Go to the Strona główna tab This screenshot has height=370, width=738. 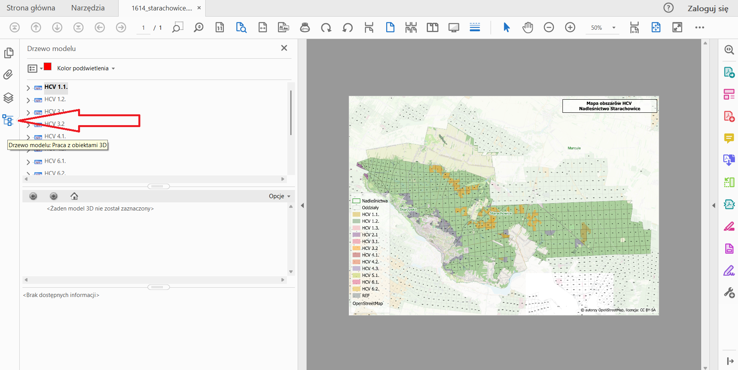31,8
